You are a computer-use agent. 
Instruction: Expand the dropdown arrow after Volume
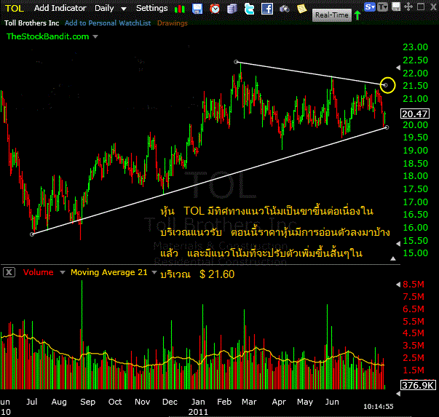(63, 272)
